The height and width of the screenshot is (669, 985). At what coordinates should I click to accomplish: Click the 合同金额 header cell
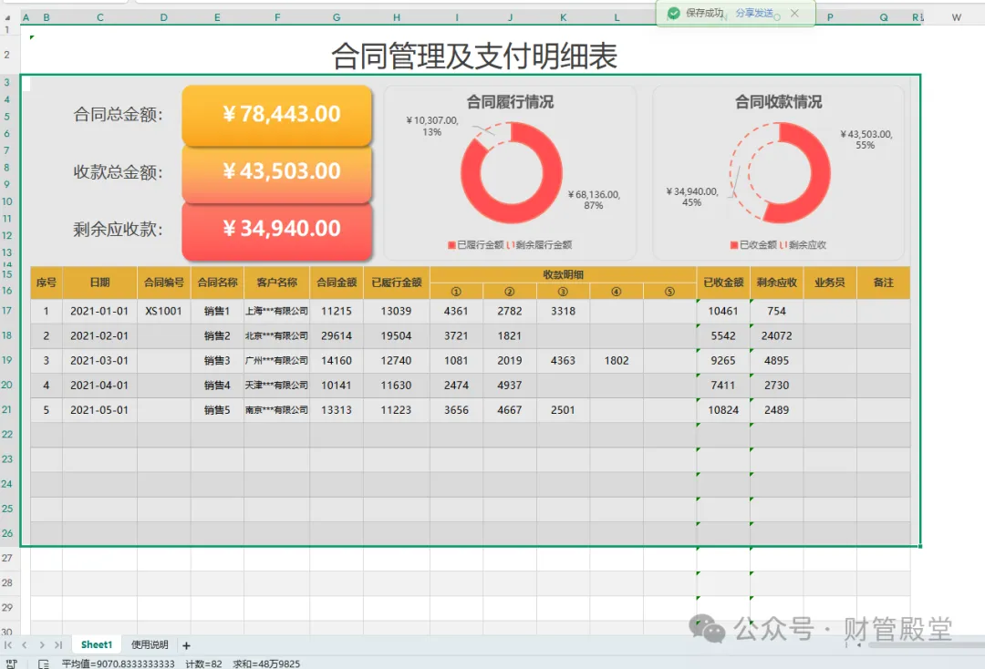click(x=337, y=283)
